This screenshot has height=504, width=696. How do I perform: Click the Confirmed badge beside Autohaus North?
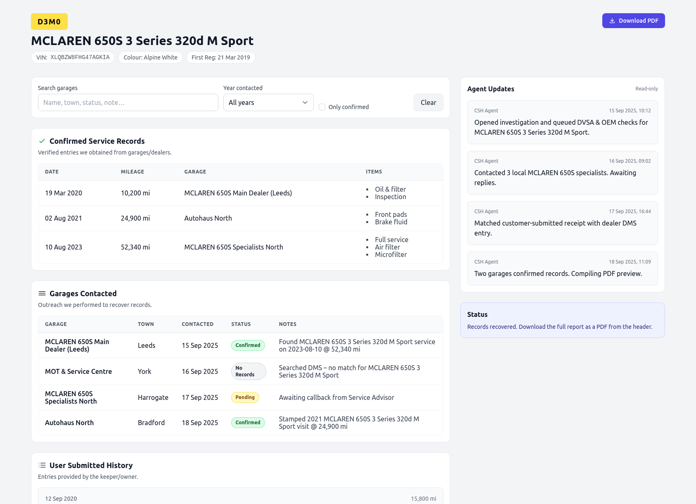(248, 422)
